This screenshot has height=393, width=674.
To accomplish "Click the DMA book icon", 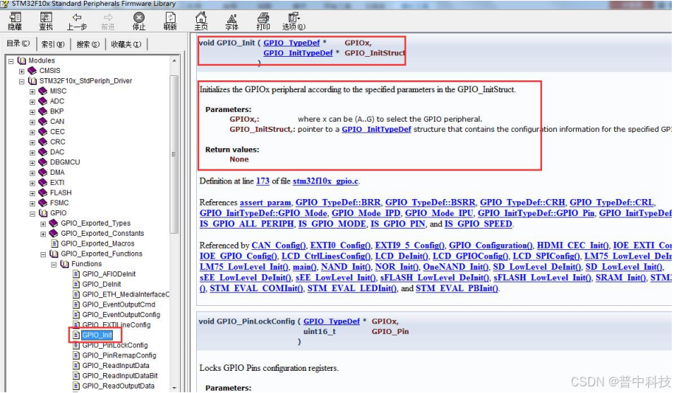I will 43,173.
